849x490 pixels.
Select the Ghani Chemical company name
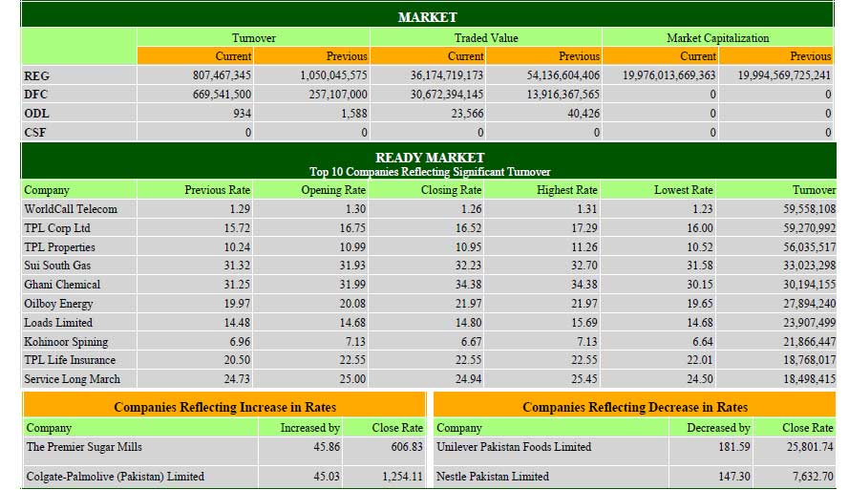pos(62,285)
